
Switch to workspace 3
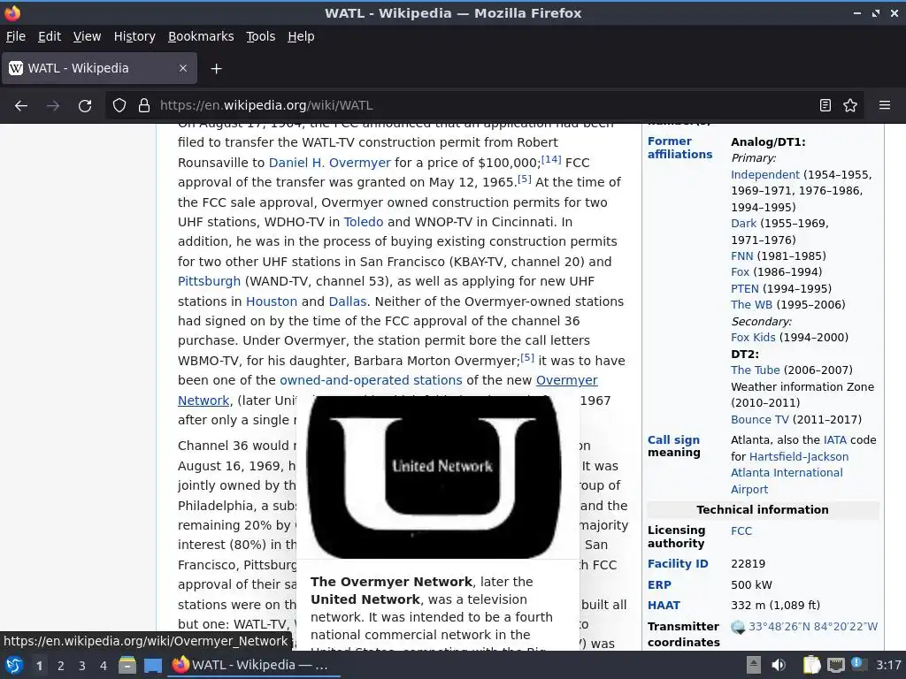point(82,666)
